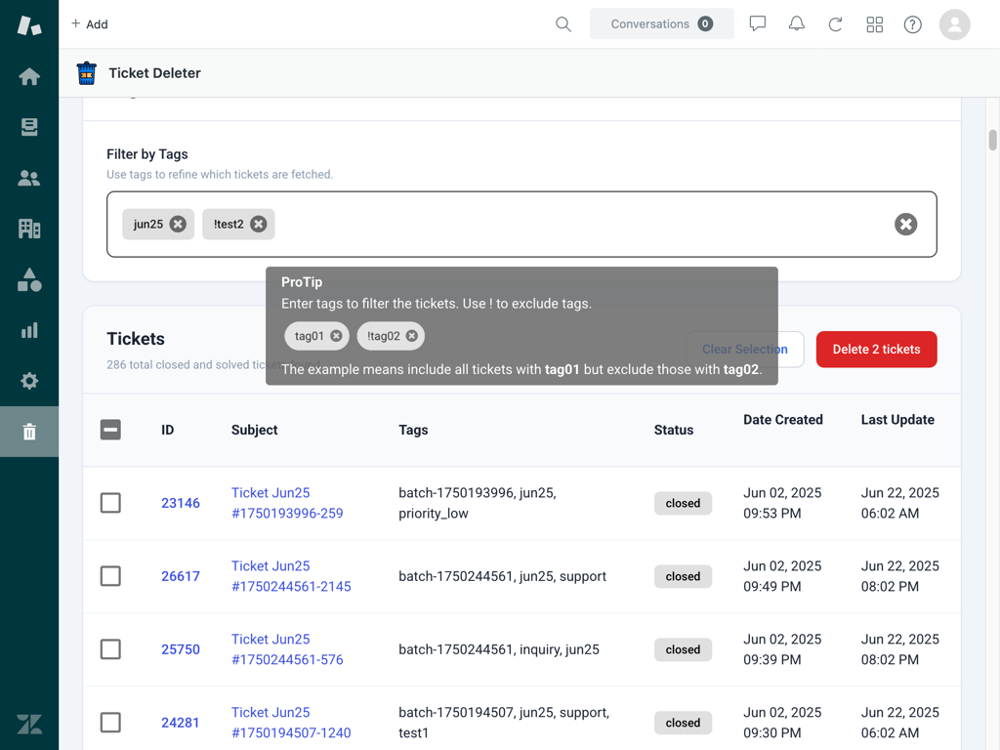Open ticket ID 26617 link
1000x750 pixels.
point(181,576)
